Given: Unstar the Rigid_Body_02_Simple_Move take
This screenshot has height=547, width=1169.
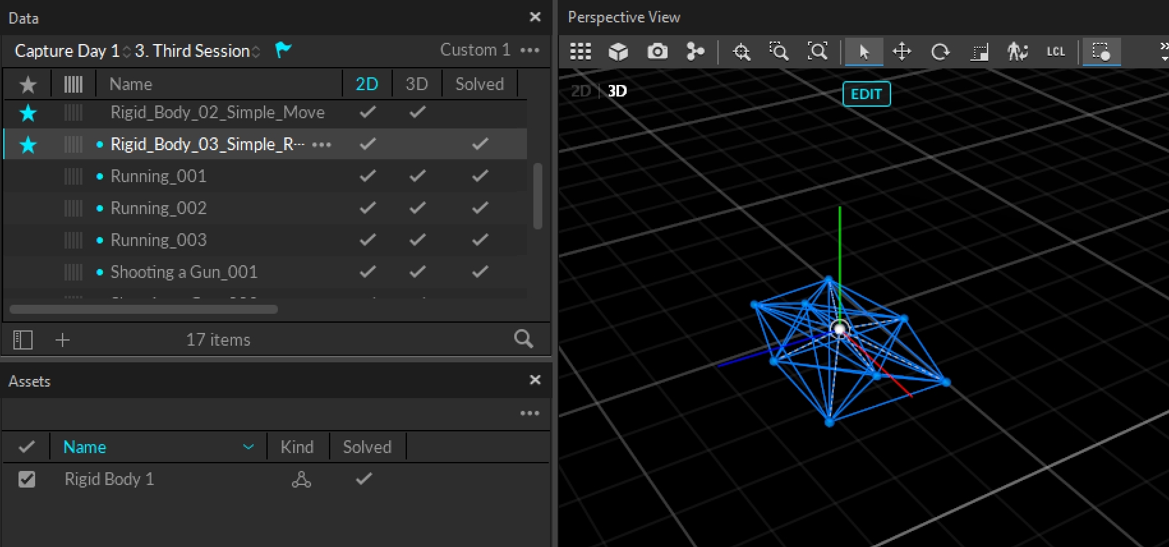Looking at the screenshot, I should tap(28, 113).
